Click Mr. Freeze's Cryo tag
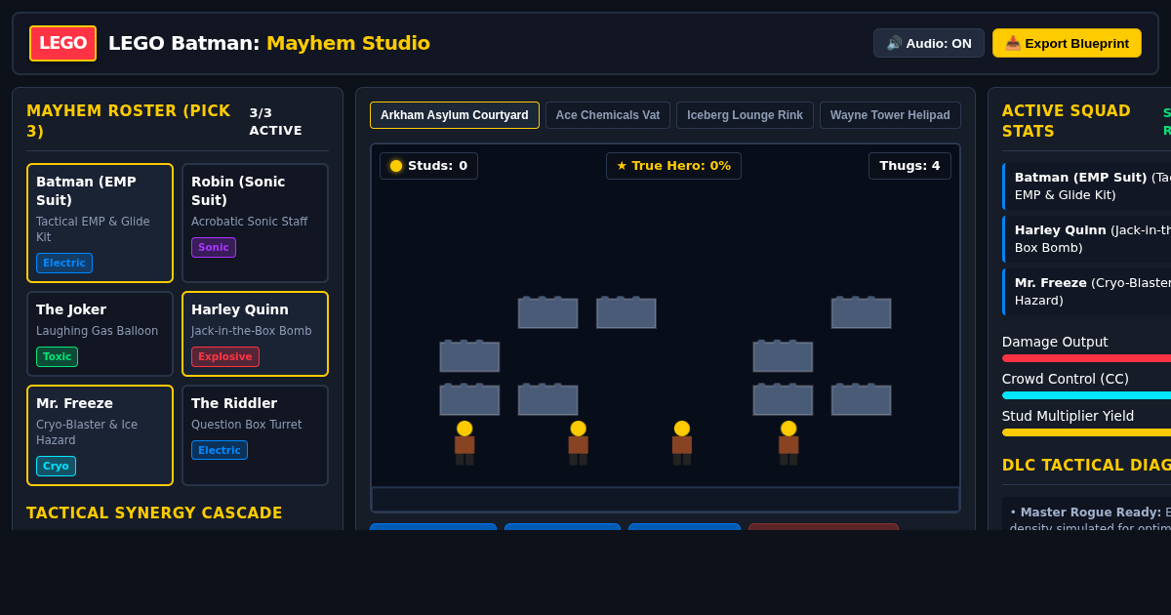Image resolution: width=1171 pixels, height=615 pixels. [56, 467]
